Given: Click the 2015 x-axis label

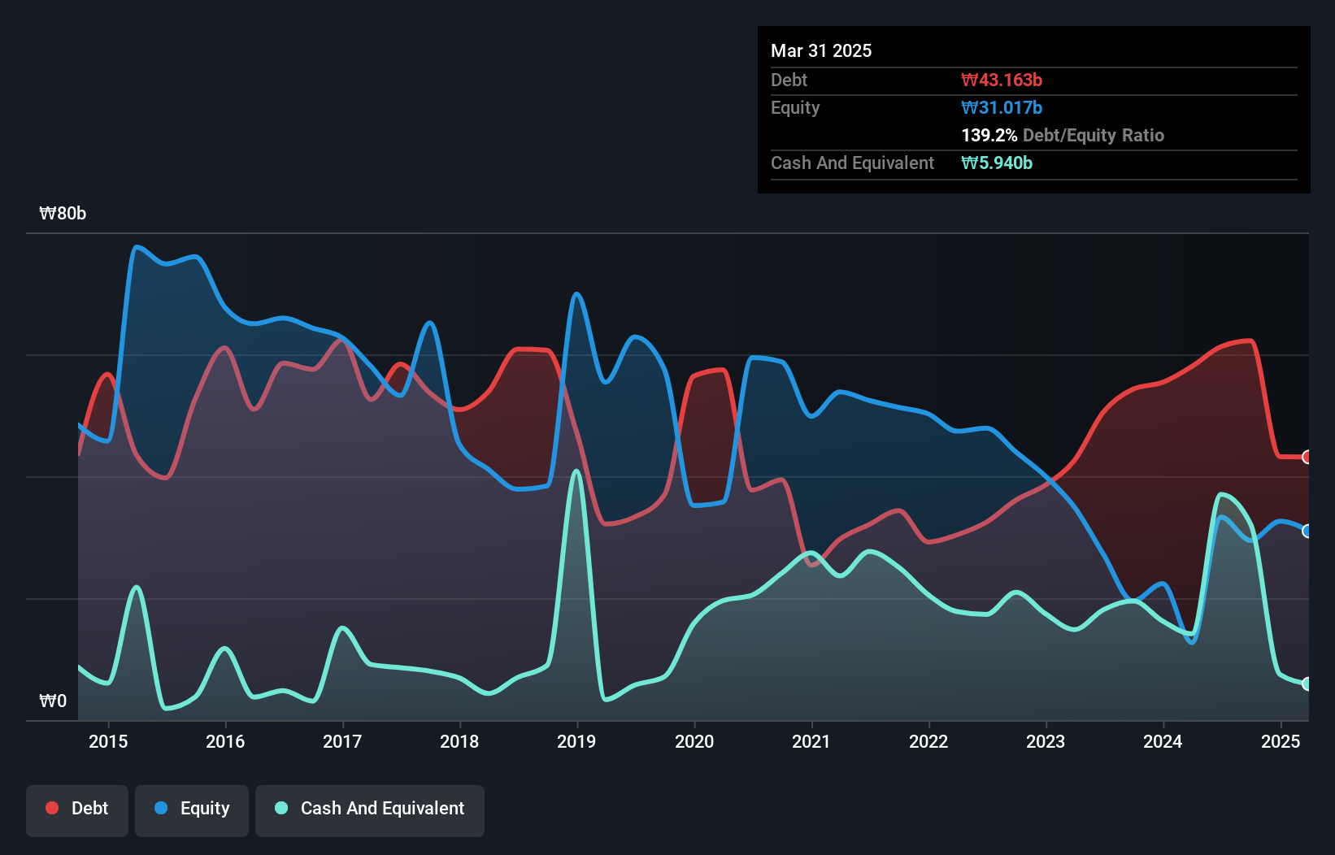Looking at the screenshot, I should click(108, 741).
